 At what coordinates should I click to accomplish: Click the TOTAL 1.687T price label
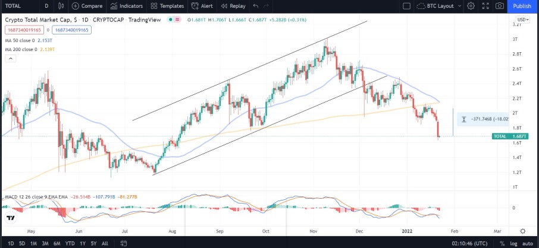(x=510, y=136)
